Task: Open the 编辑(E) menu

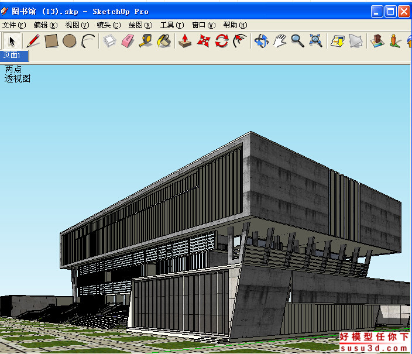Action: (46, 25)
